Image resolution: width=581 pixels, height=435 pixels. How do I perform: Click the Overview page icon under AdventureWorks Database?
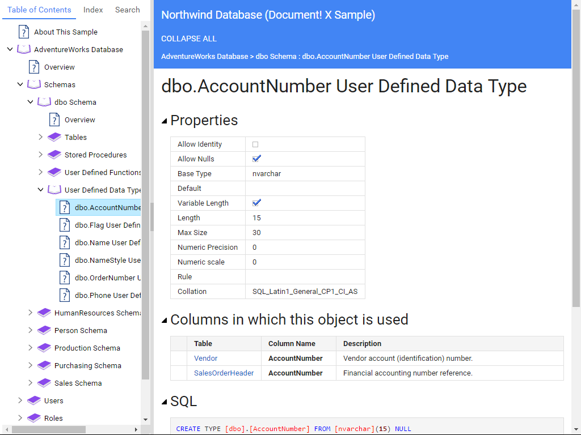[33, 67]
